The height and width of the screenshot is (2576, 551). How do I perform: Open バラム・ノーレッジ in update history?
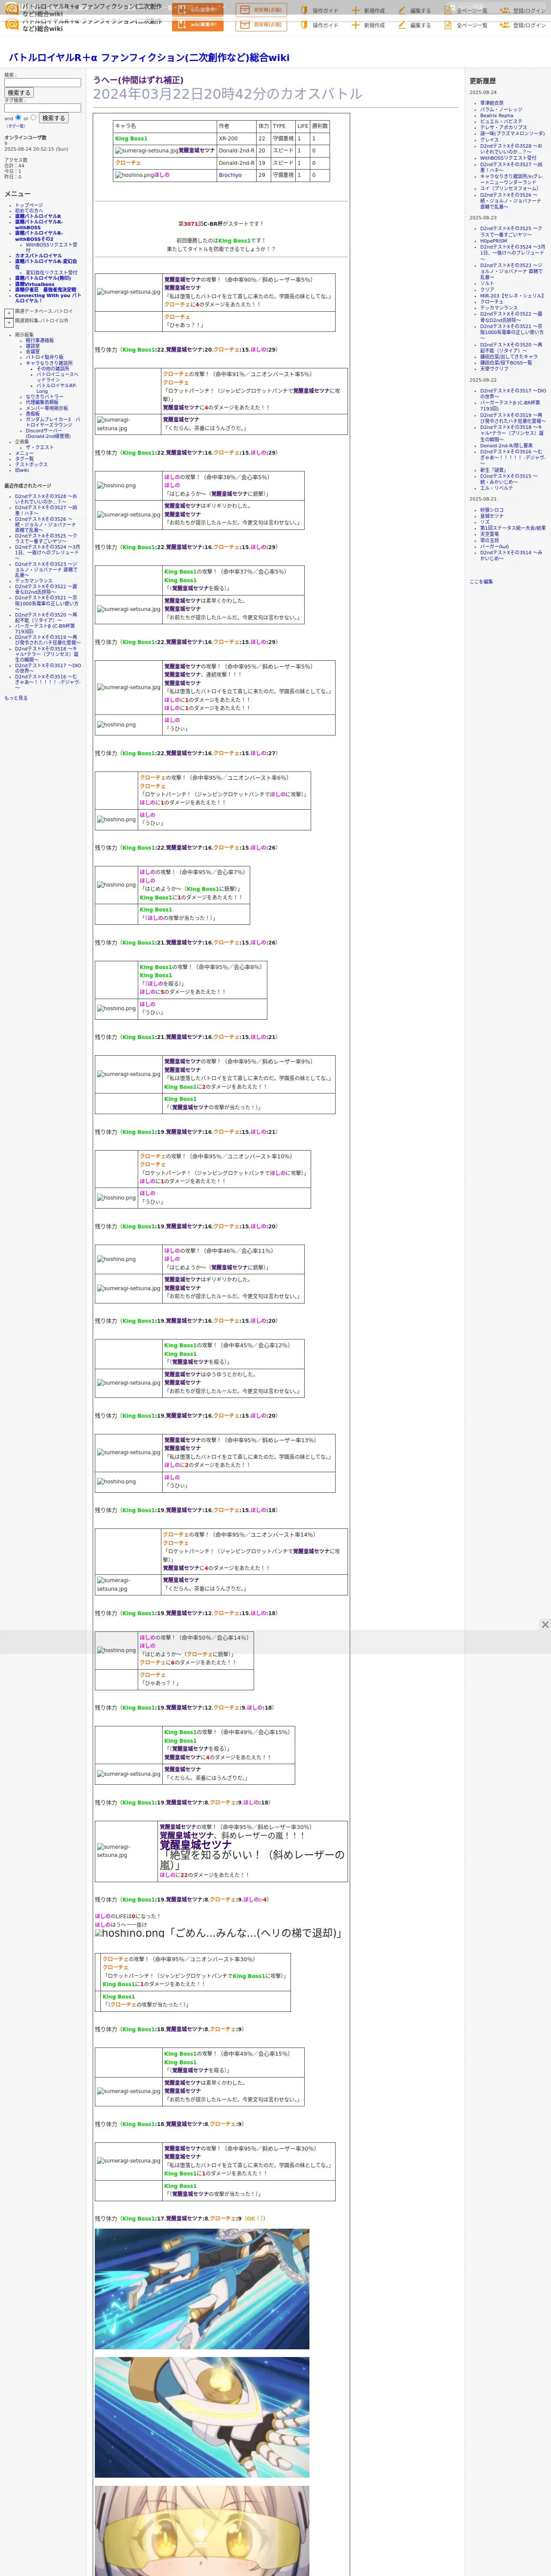coord(501,110)
